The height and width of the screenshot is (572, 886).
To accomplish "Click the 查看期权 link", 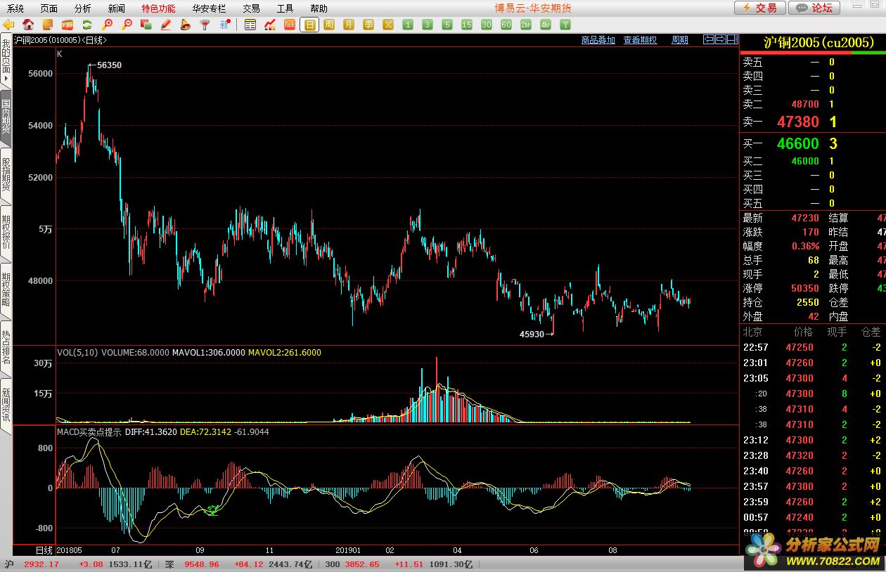I will 641,40.
